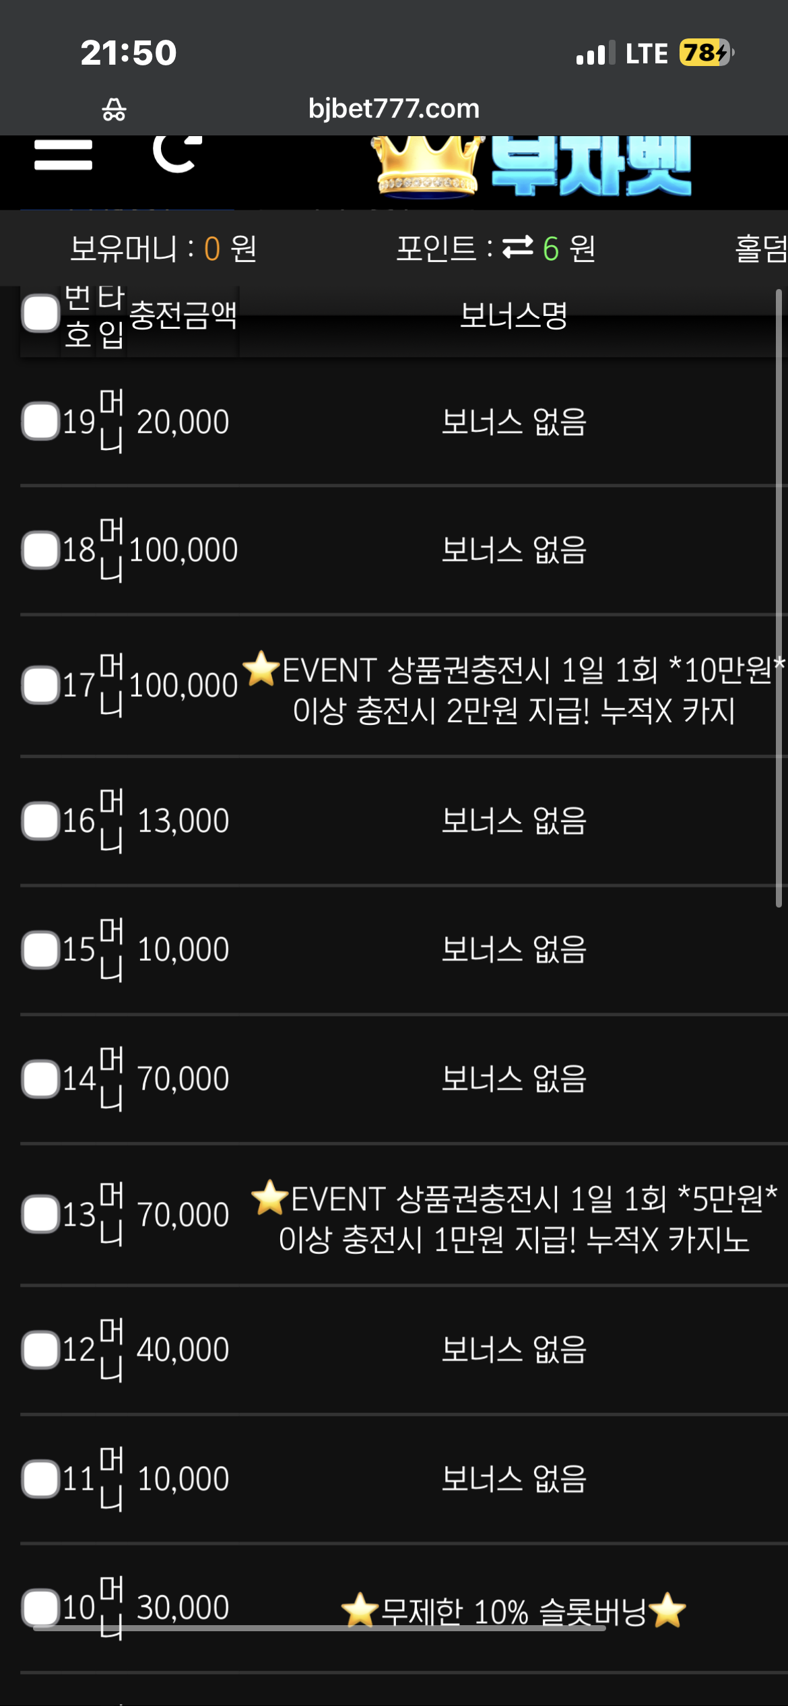Screen dimensions: 788x1706
Task: Tap the 충전금액 column header
Action: 183,315
